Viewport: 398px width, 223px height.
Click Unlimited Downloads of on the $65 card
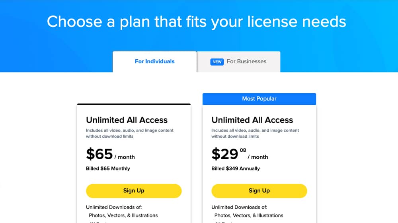coord(114,207)
